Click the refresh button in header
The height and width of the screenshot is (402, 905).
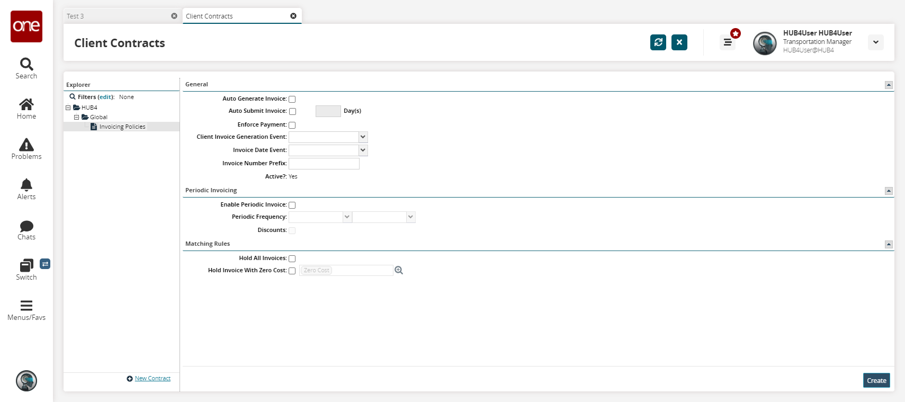tap(658, 42)
